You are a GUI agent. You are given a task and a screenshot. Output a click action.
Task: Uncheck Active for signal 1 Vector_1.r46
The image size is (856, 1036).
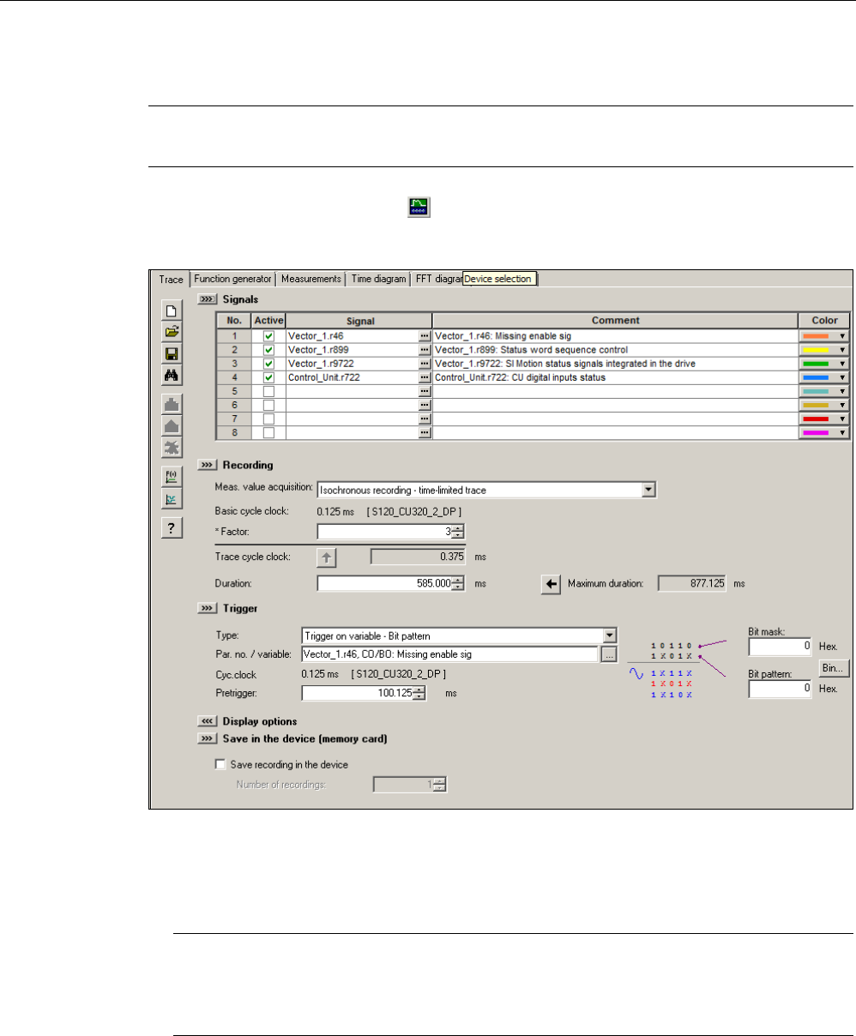(268, 337)
